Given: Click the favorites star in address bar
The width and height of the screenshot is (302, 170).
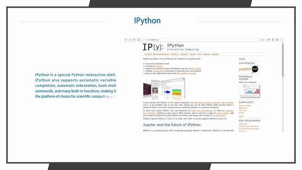Looking at the screenshot, I should (x=263, y=40).
